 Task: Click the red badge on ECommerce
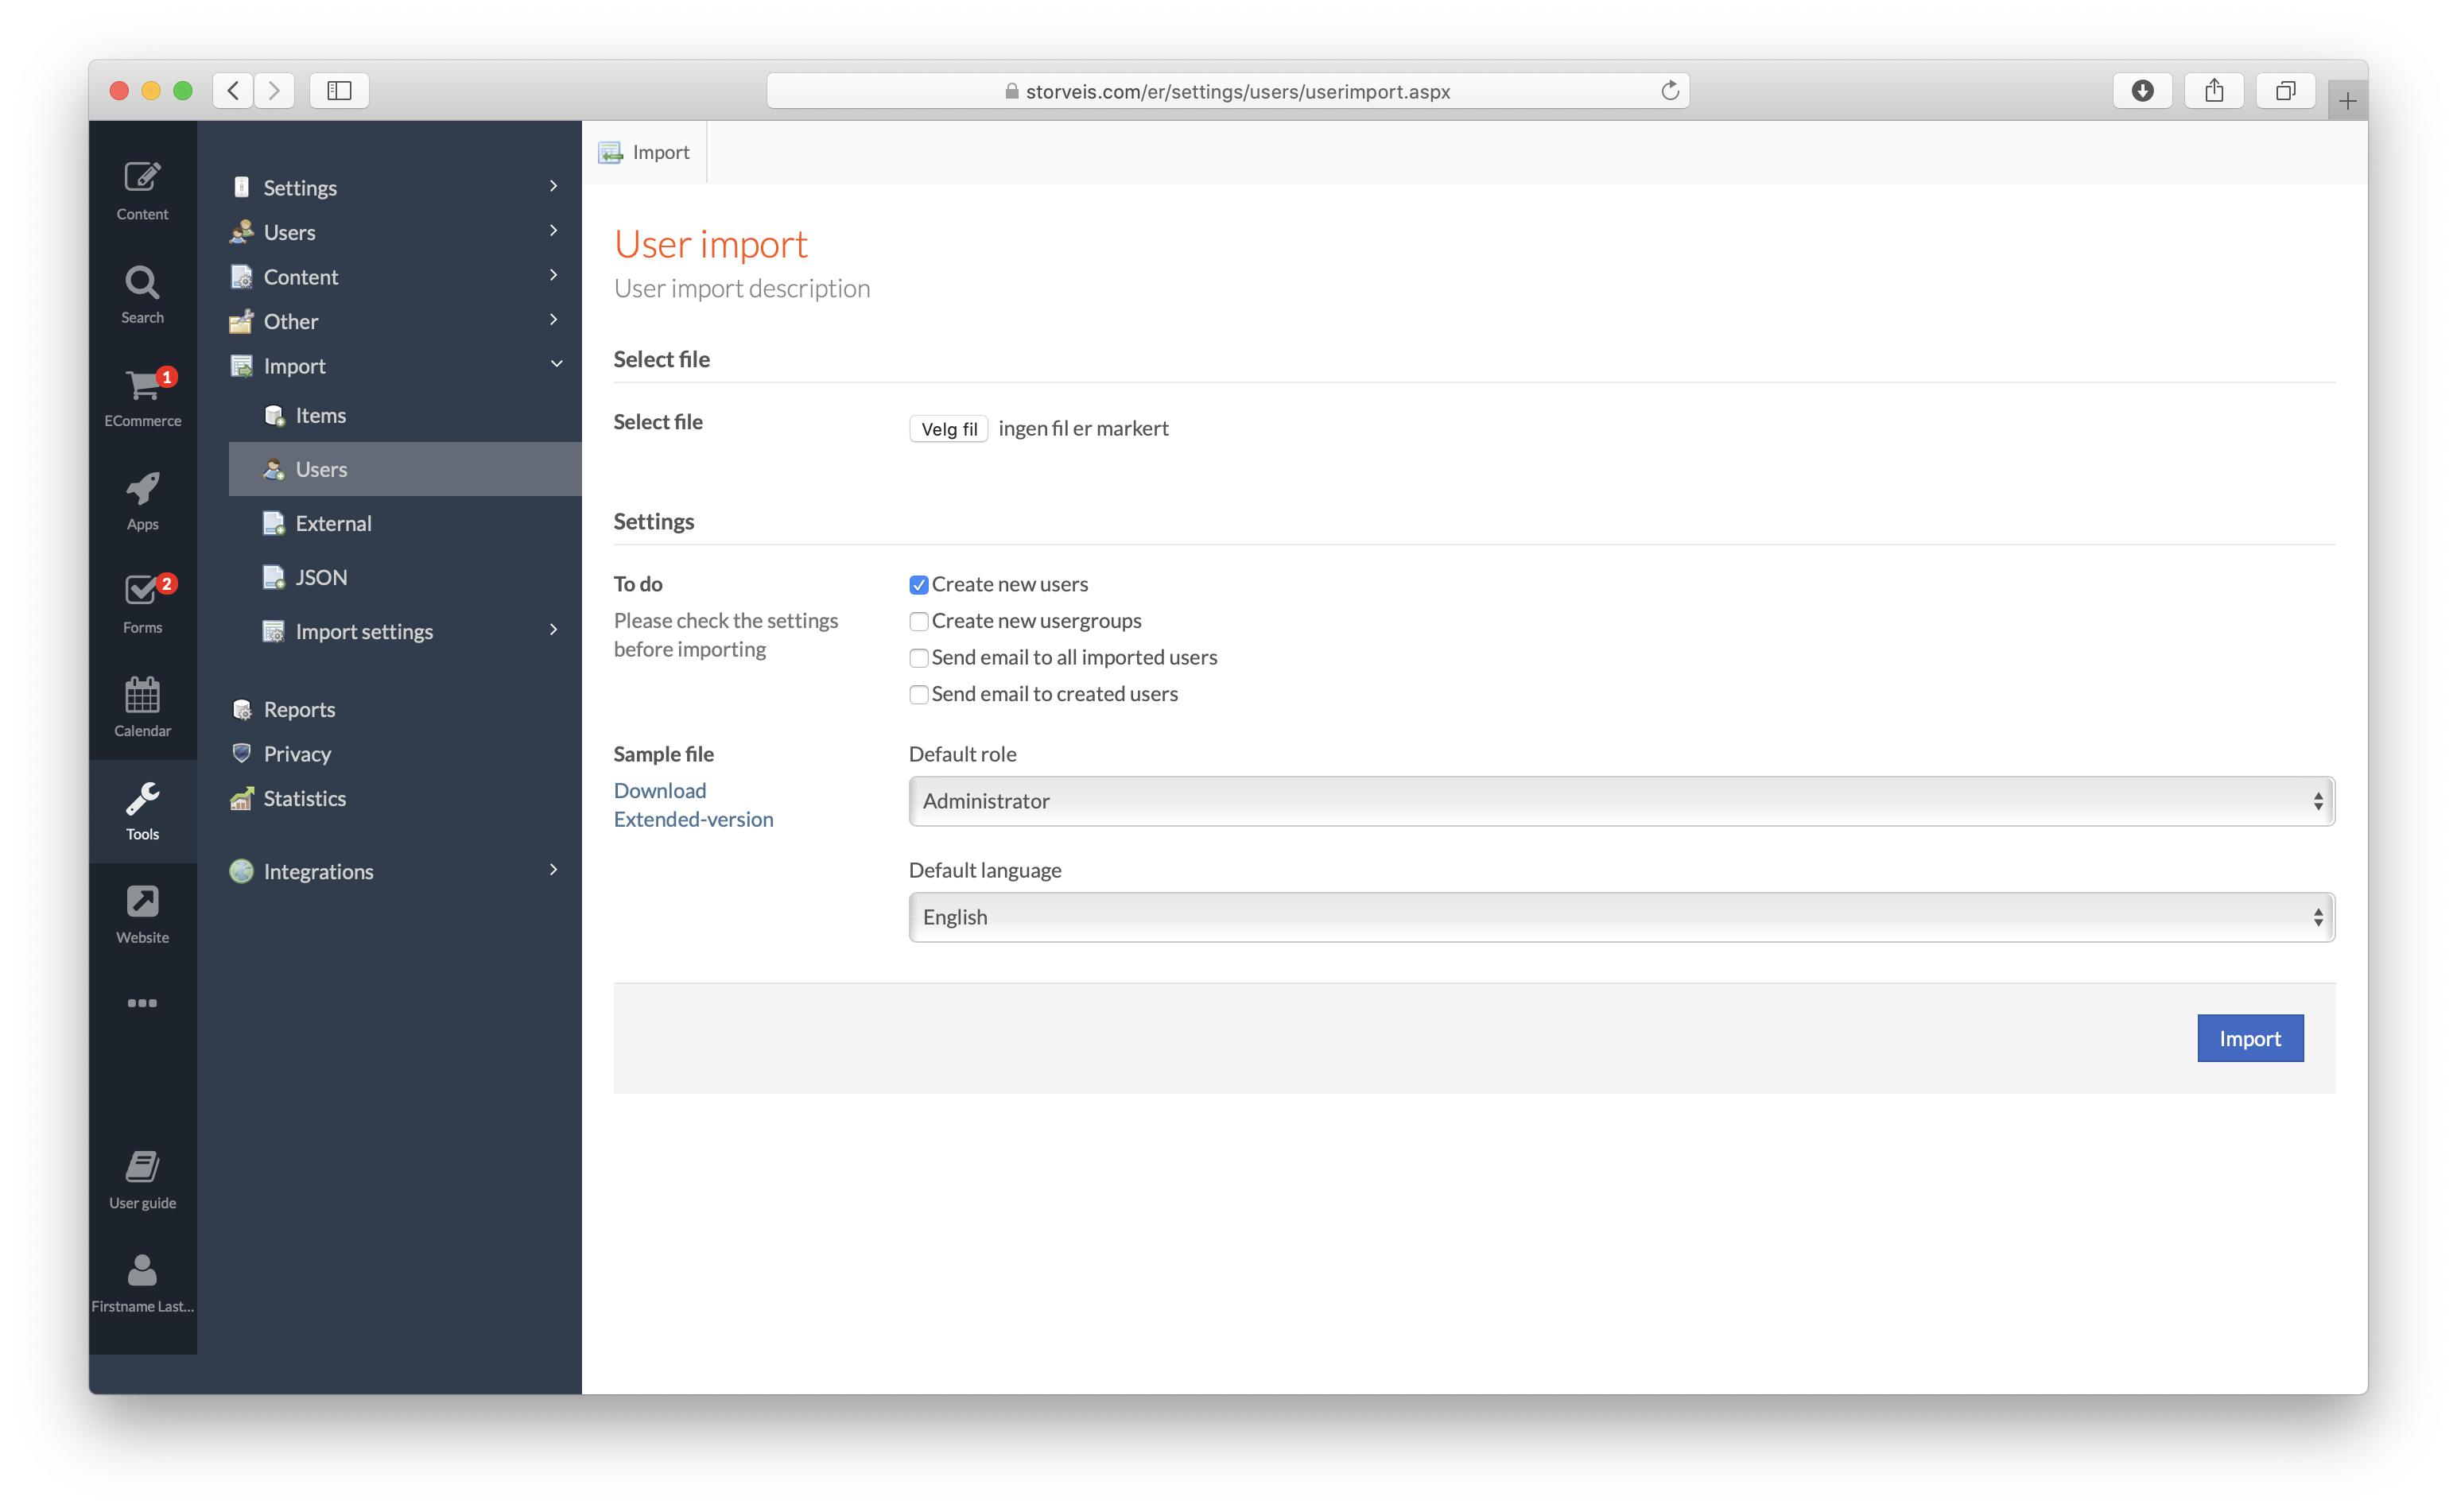tap(167, 377)
